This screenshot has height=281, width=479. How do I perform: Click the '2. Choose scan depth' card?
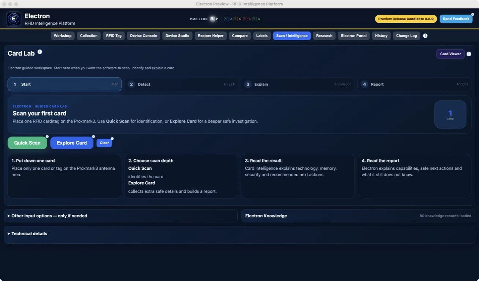(x=181, y=176)
